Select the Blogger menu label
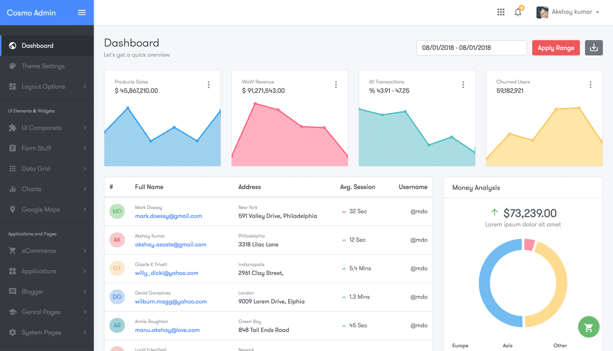Viewport: 613px width, 351px height. pos(33,292)
